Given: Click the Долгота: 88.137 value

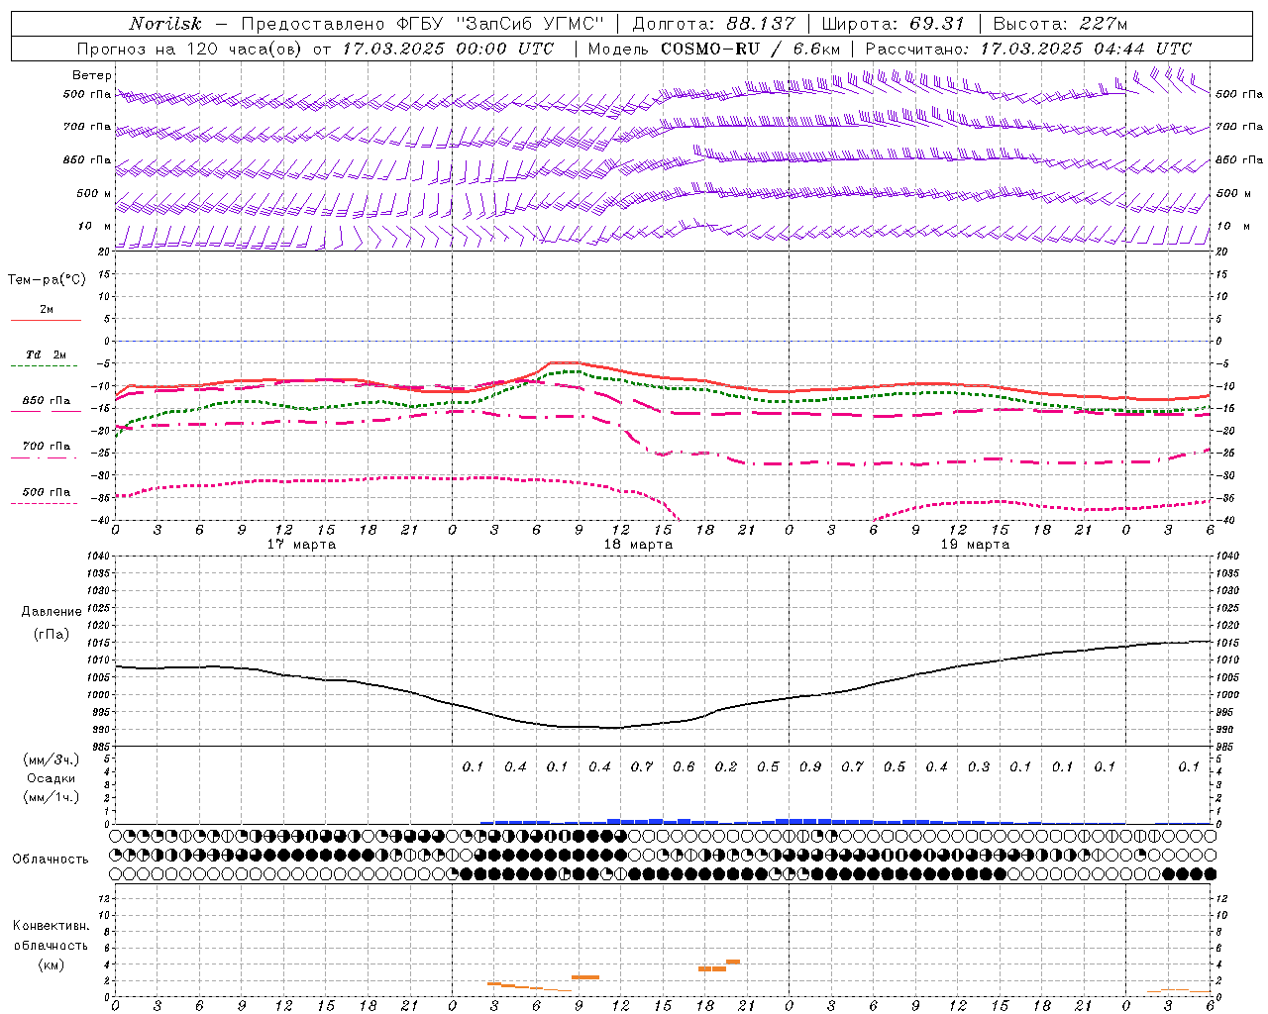Looking at the screenshot, I should (713, 24).
